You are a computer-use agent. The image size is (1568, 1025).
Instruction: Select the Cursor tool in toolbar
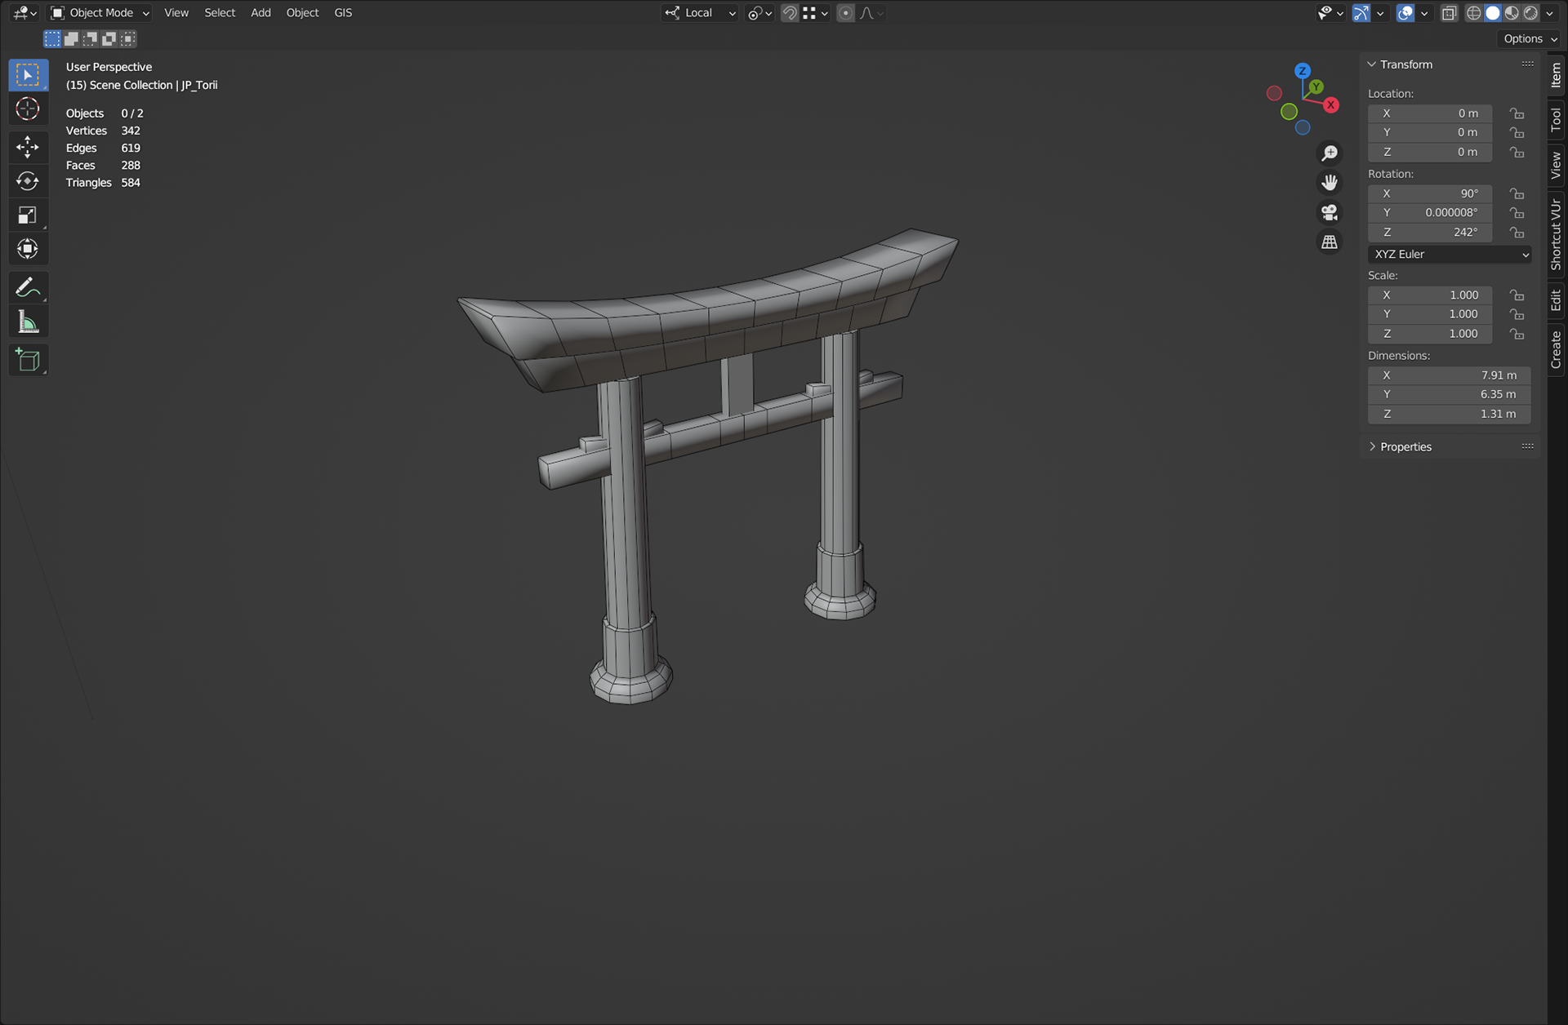[28, 109]
